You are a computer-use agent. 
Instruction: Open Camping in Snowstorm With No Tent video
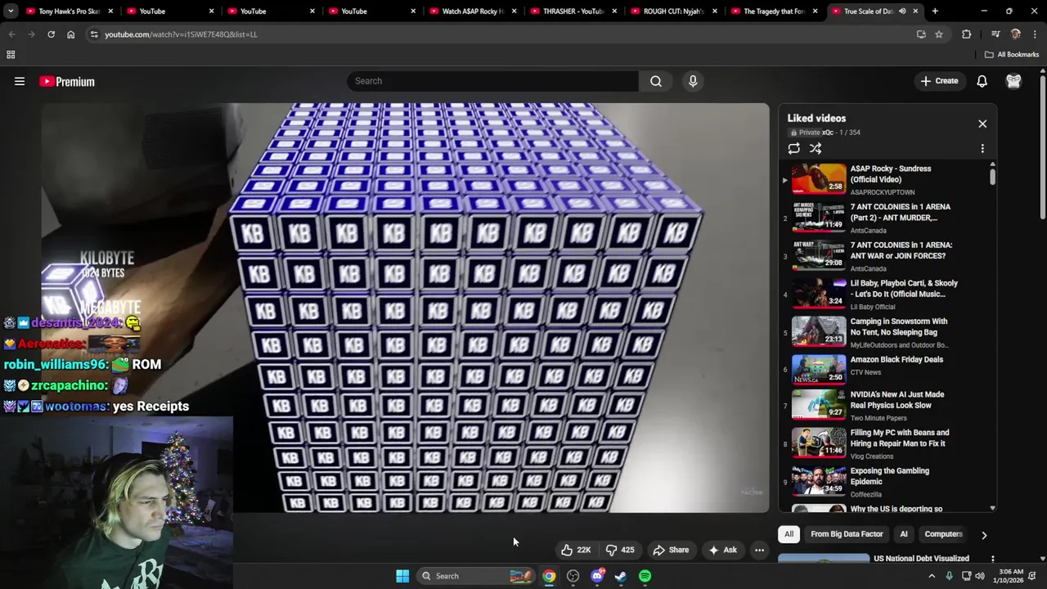[883, 332]
